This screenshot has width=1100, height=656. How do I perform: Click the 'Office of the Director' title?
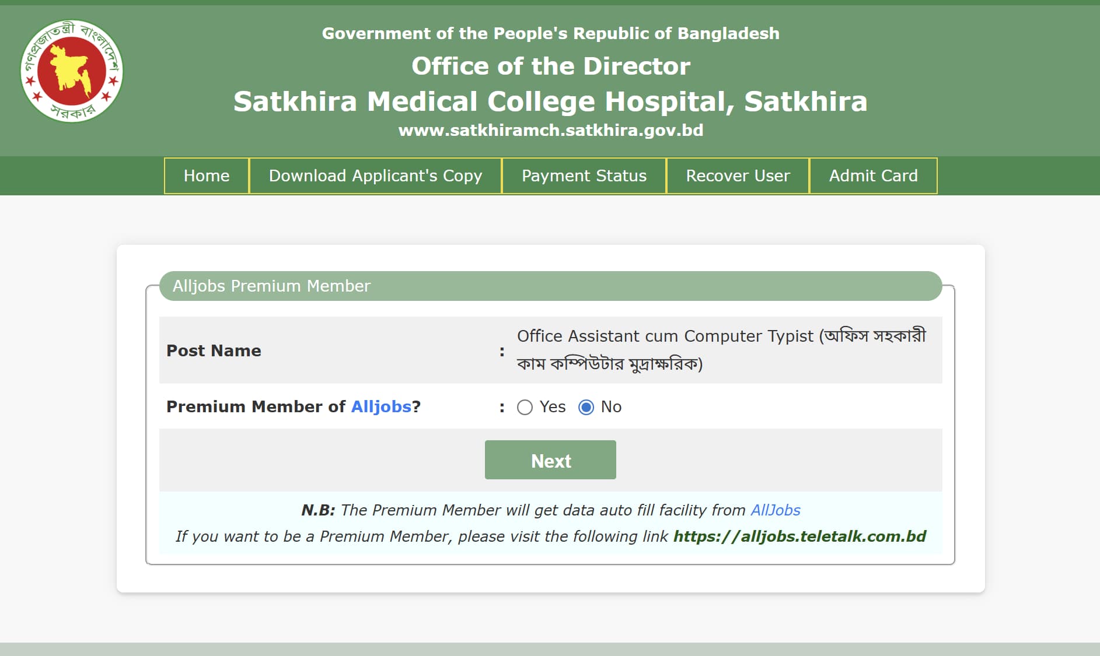click(x=550, y=66)
